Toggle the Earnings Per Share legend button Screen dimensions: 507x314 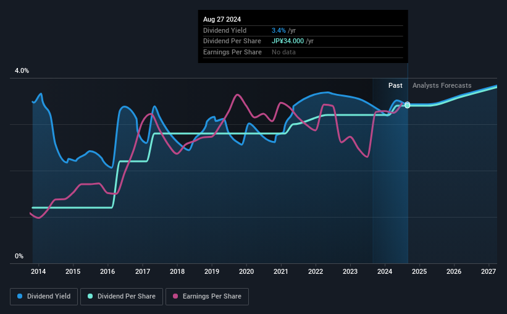207,297
